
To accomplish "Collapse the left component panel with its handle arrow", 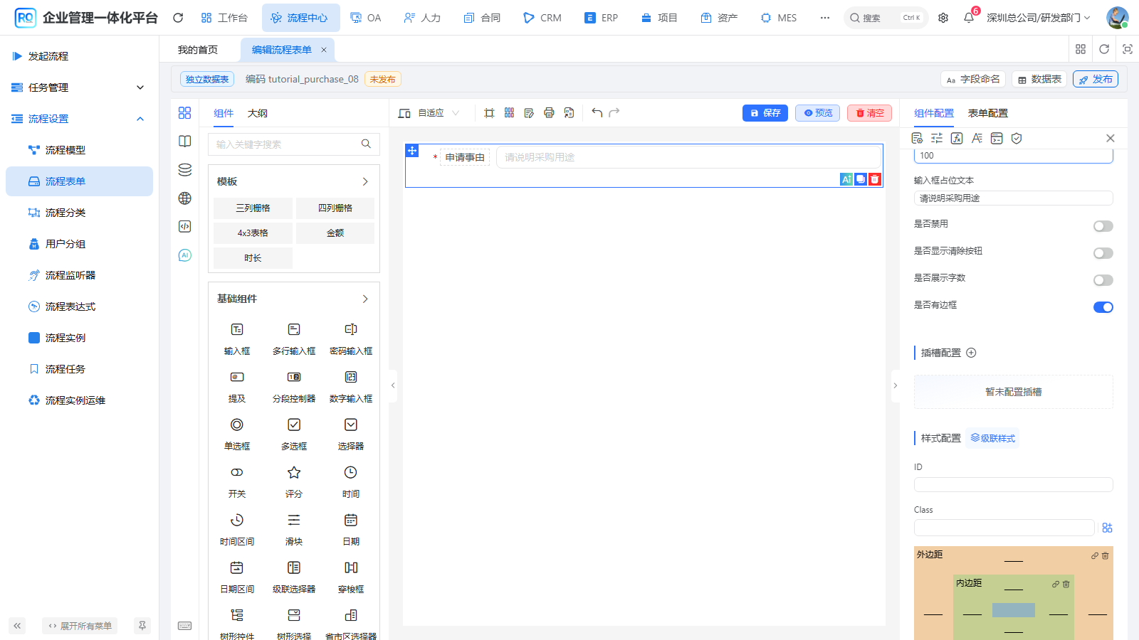I will pos(393,385).
